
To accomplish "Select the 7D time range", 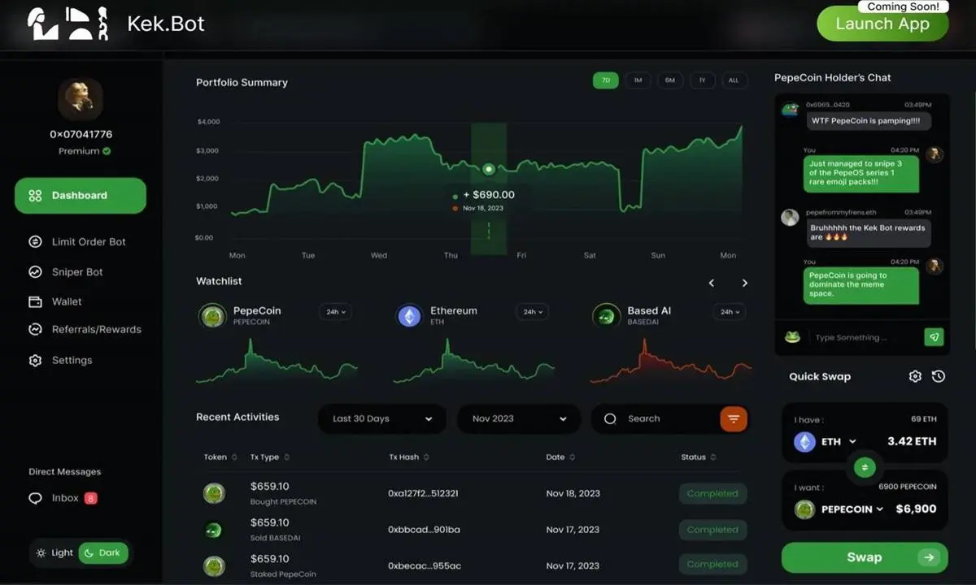I will coord(605,80).
